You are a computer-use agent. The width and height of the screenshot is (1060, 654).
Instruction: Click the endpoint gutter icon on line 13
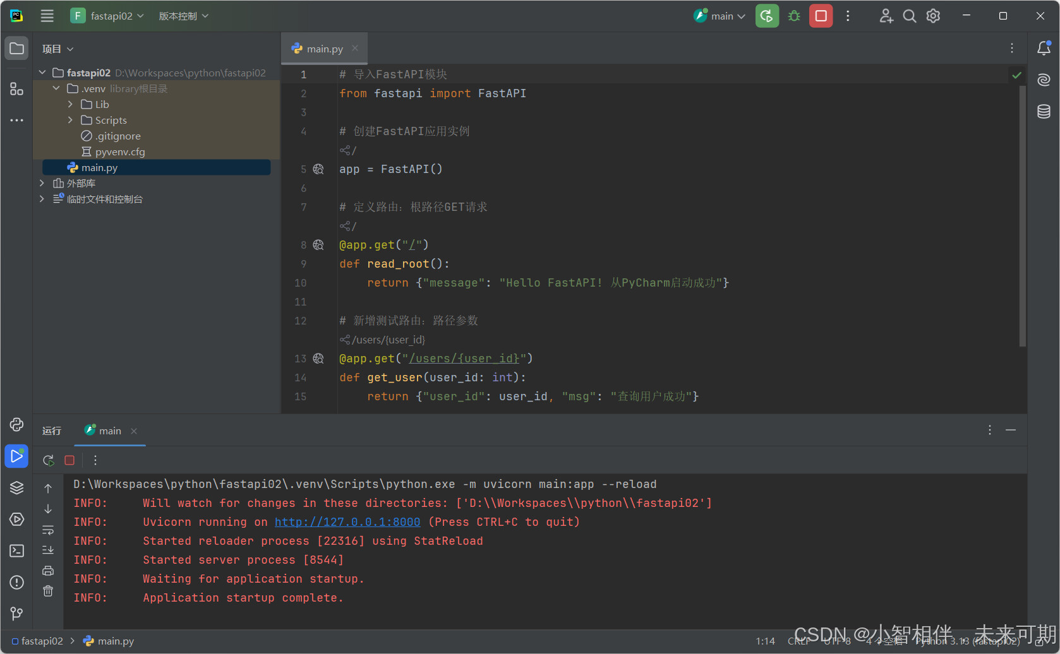[x=318, y=359]
